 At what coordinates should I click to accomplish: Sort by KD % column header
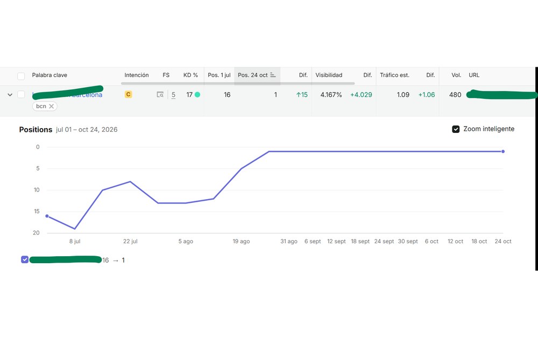190,75
